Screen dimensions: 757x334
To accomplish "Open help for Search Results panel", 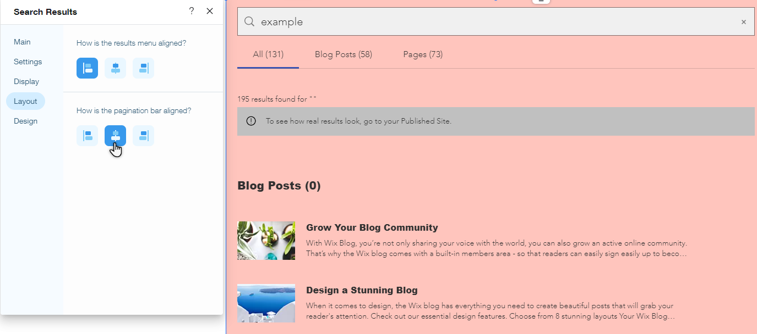I will click(x=192, y=11).
